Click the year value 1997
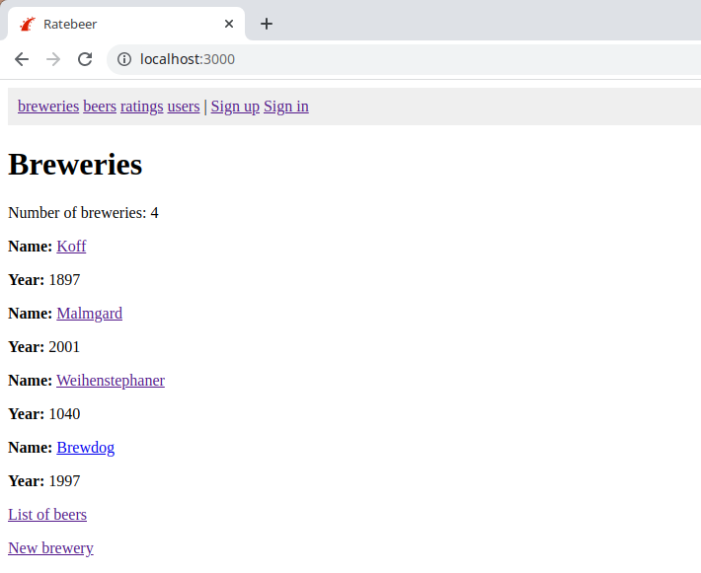 (x=64, y=481)
